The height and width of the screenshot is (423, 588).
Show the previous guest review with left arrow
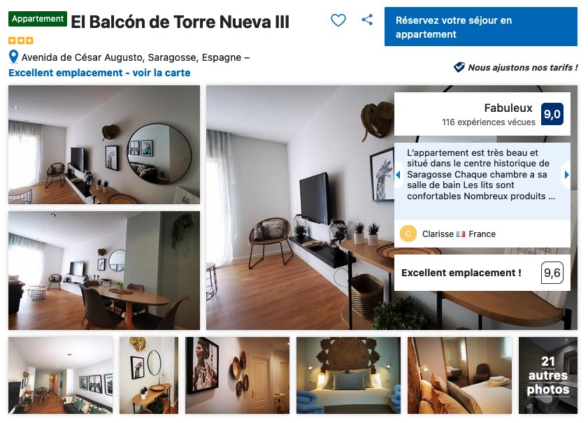pyautogui.click(x=399, y=175)
